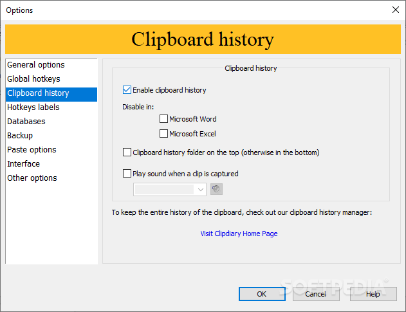Viewport: 406px width, 312px height.
Task: Enable Play sound when clip captured
Action: pyautogui.click(x=127, y=173)
